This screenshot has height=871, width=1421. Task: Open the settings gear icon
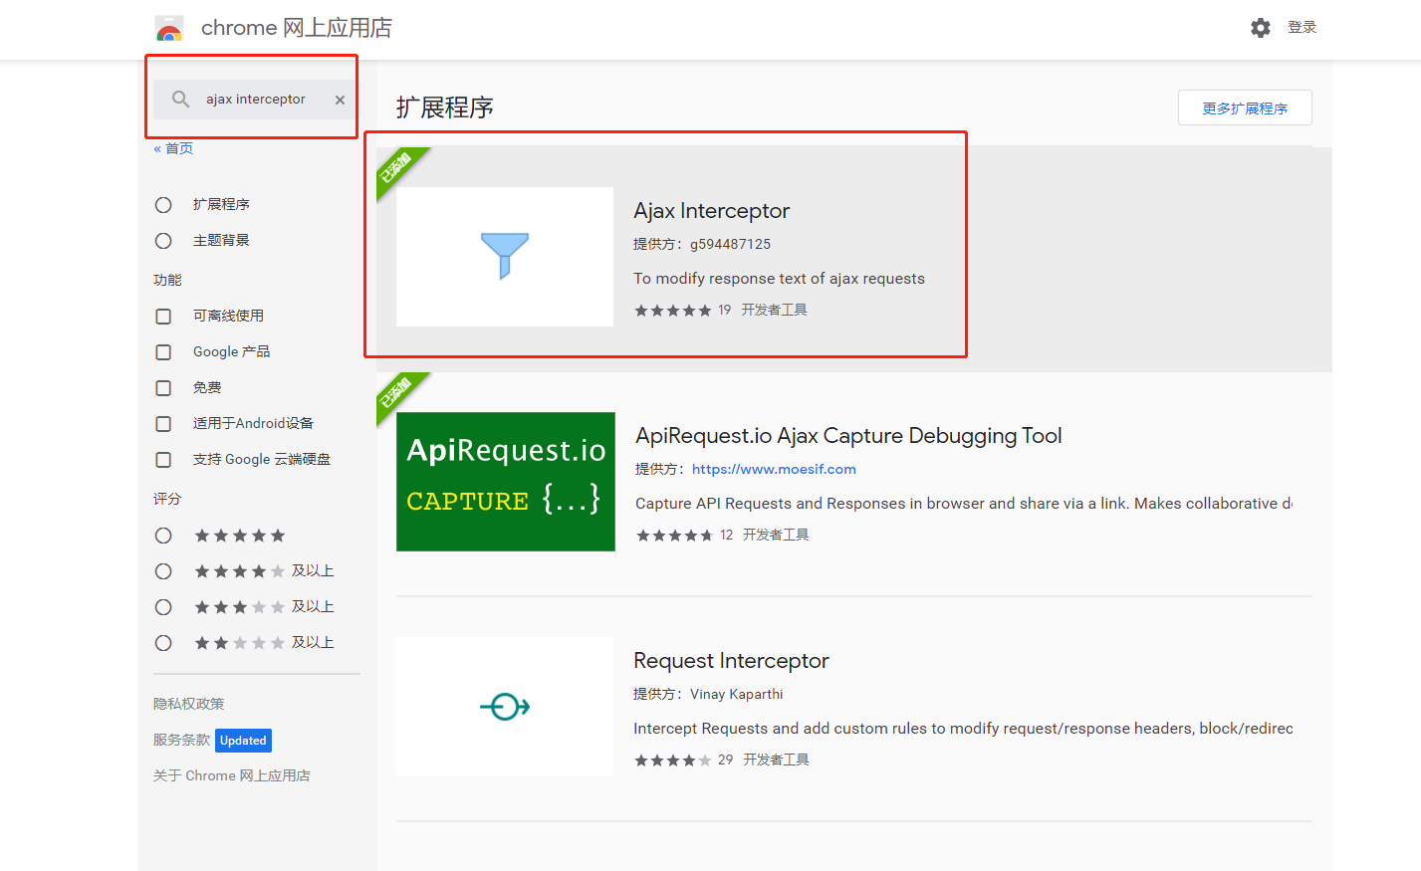[1260, 27]
